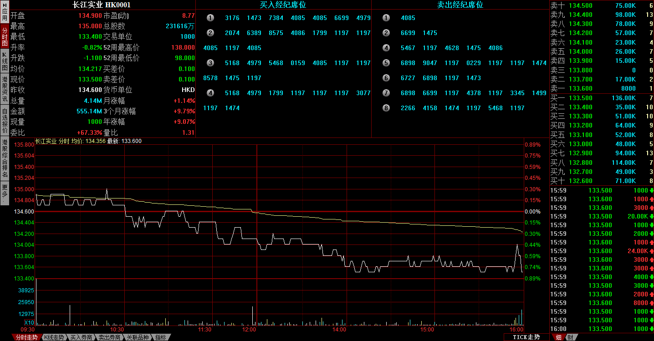This screenshot has height=341, width=654.
Task: Click sell-side queue circle number 4
Action: pos(386,48)
